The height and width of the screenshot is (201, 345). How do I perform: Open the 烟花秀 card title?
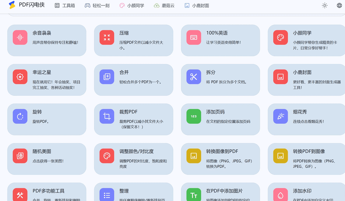[300, 112]
